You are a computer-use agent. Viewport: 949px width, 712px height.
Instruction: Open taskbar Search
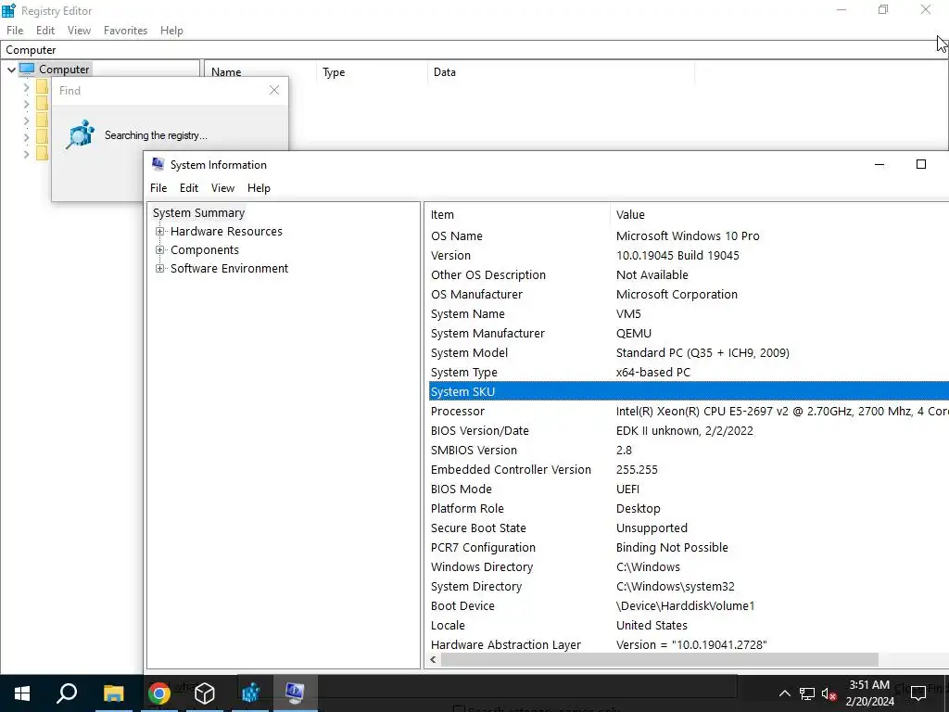coord(67,693)
